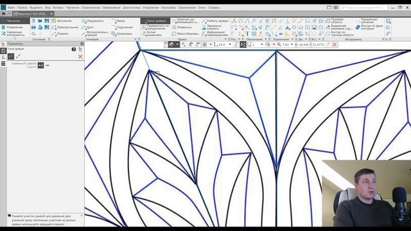
Task: Toggle orthogonal drawing mode icon
Action: click(236, 45)
